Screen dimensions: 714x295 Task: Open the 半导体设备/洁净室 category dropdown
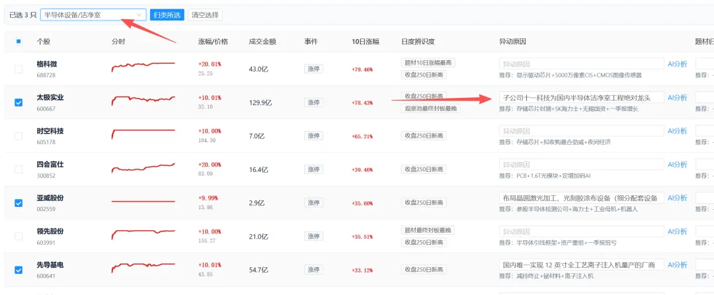[x=93, y=15]
